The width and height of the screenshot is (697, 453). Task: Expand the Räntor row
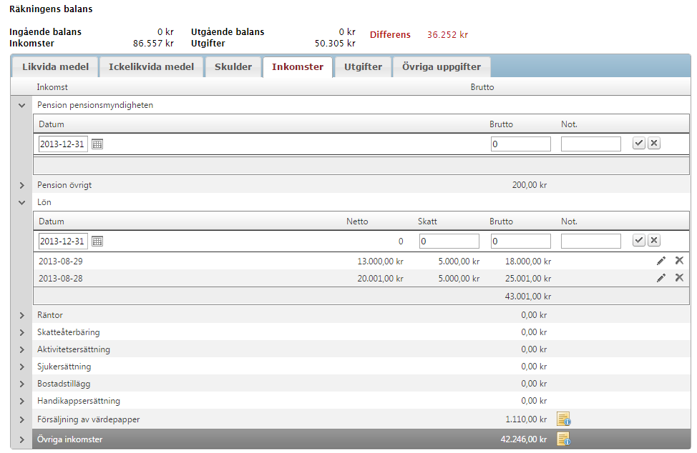(x=21, y=316)
